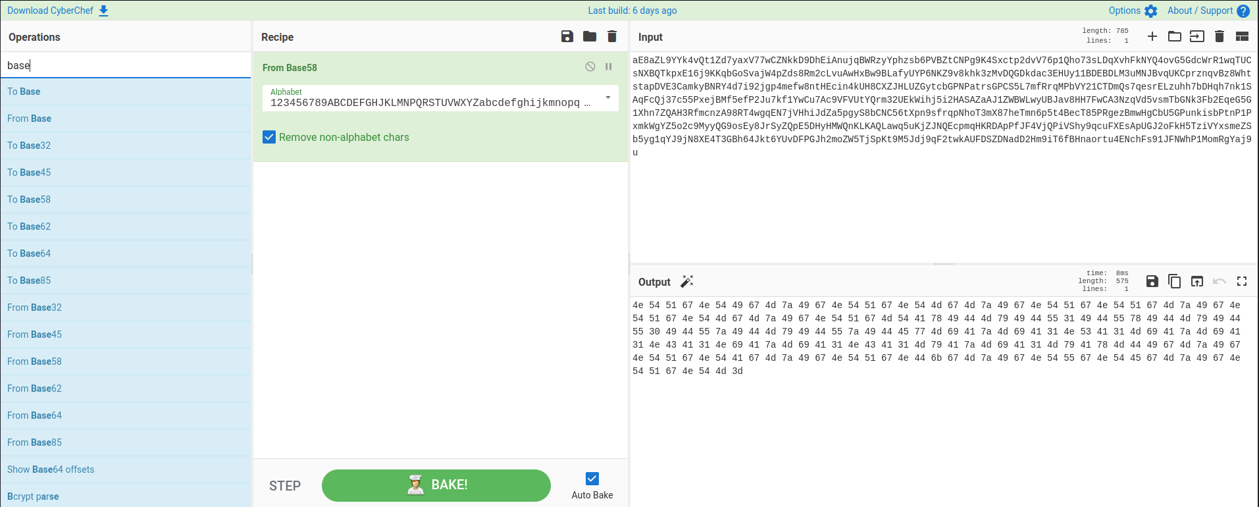Disable the From Base58 operation

[590, 67]
